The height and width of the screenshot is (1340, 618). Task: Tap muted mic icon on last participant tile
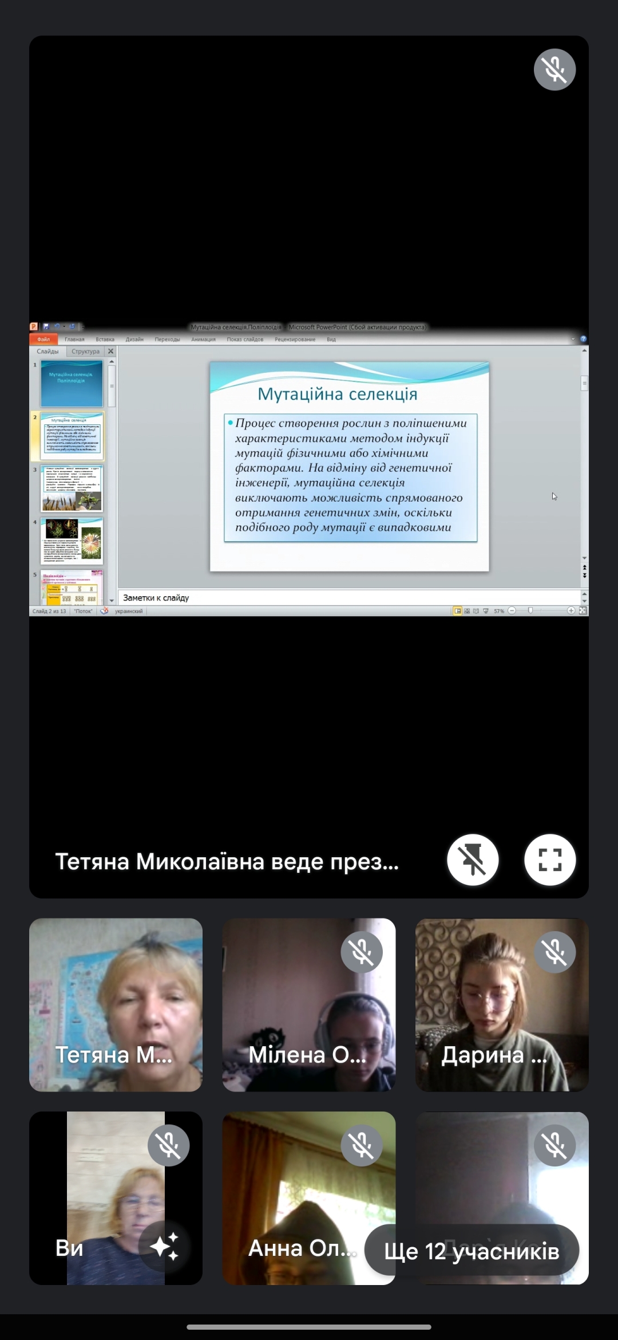click(554, 1145)
